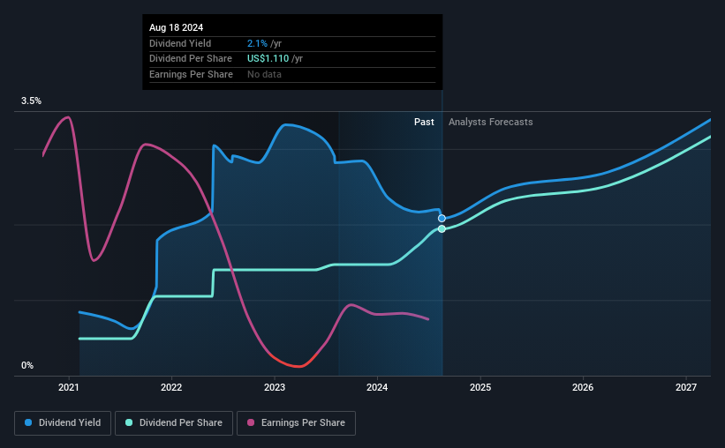
Task: Click the 2021 x-axis label
Action: coord(68,387)
